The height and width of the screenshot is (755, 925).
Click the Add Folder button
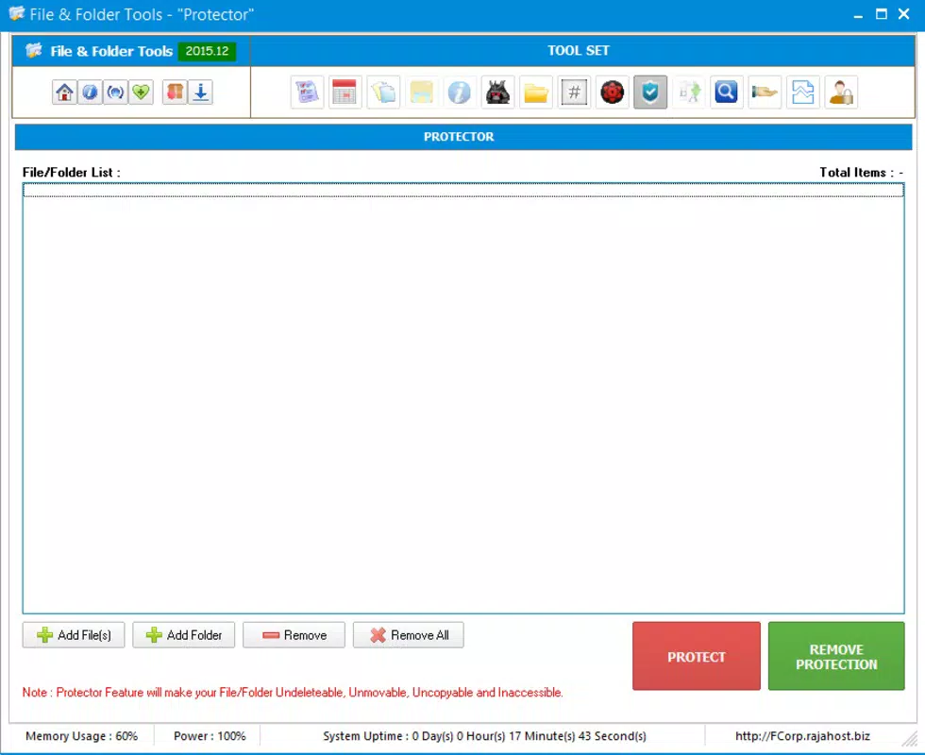click(183, 635)
